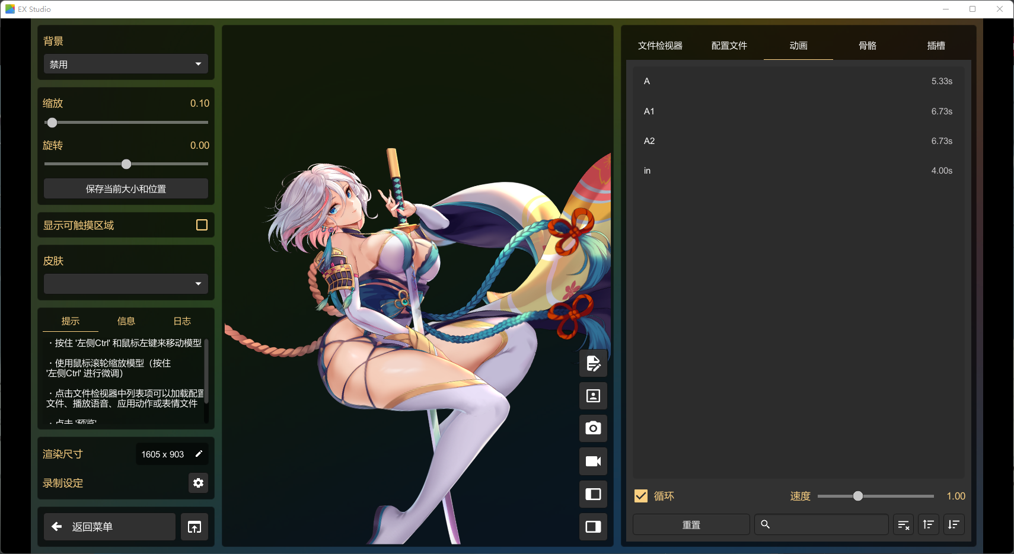This screenshot has width=1014, height=554.
Task: Click the 重置 button
Action: click(x=691, y=524)
